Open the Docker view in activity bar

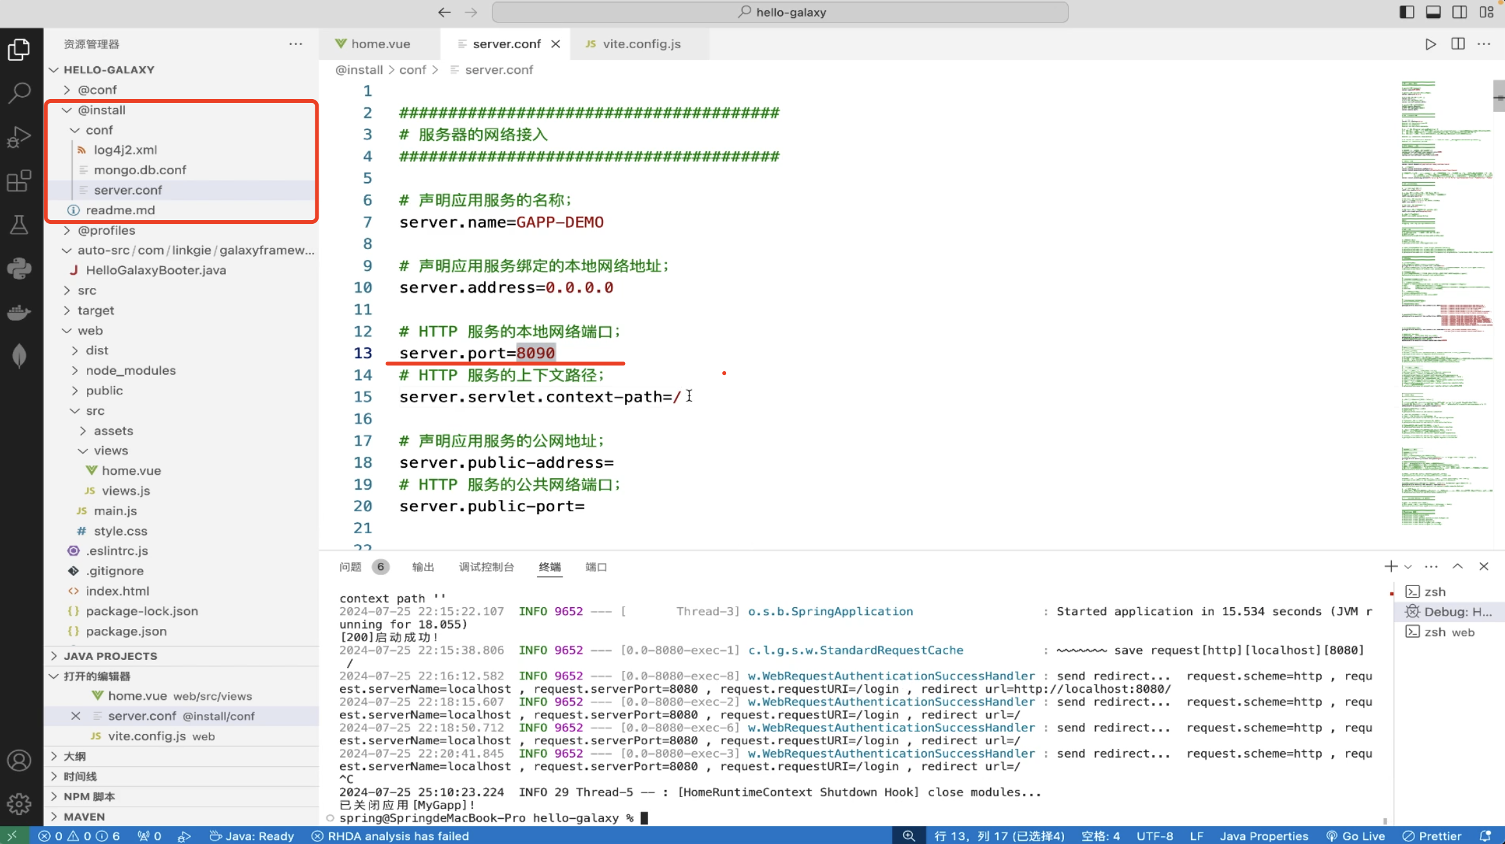[19, 312]
